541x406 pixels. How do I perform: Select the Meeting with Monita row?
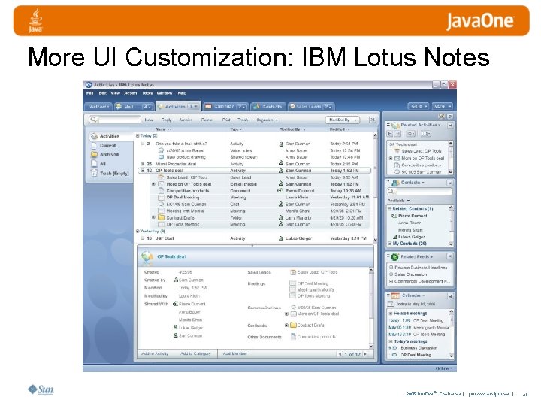pos(259,211)
